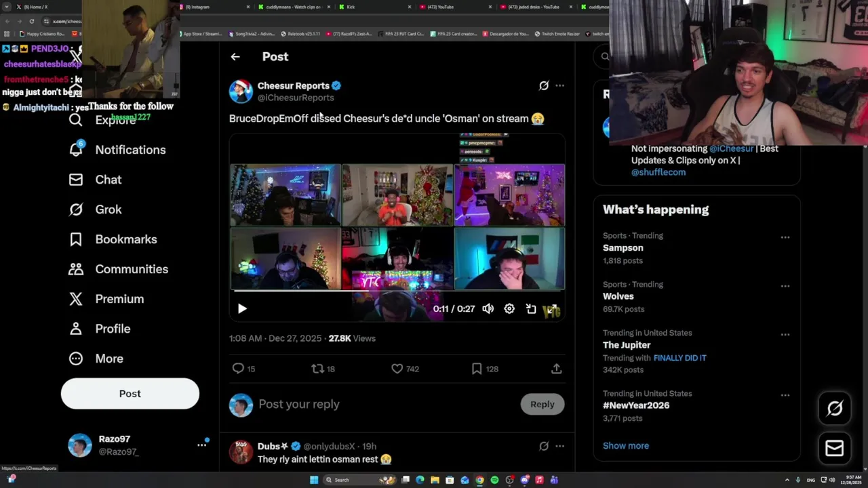Open Microsoft Edge from the taskbar
This screenshot has width=868, height=488.
420,480
